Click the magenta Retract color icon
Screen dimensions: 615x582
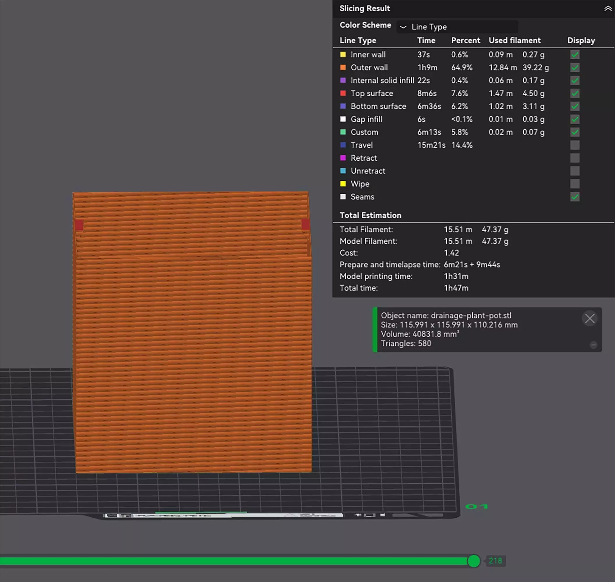343,158
